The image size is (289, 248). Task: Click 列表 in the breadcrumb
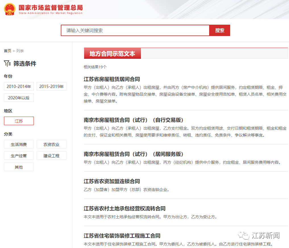[x=19, y=51]
